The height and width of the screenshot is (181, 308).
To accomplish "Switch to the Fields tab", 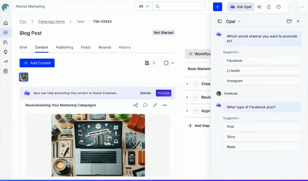I will coord(86,47).
